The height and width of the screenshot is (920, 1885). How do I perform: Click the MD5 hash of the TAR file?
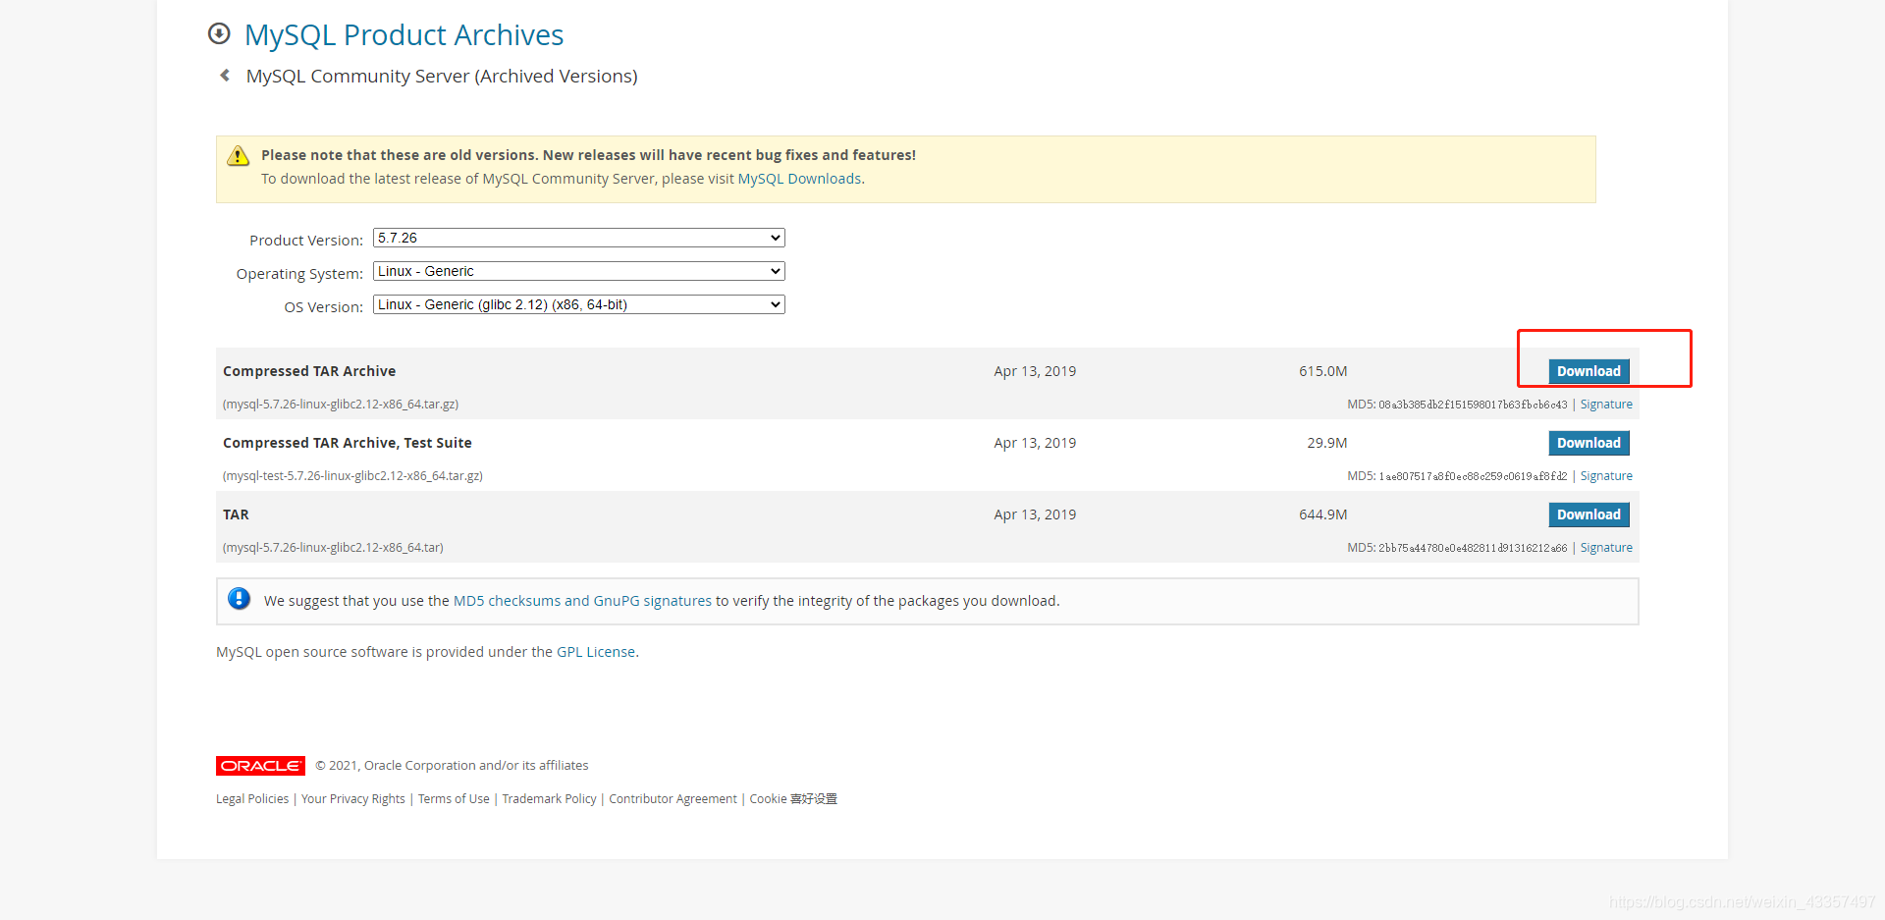tap(1473, 548)
